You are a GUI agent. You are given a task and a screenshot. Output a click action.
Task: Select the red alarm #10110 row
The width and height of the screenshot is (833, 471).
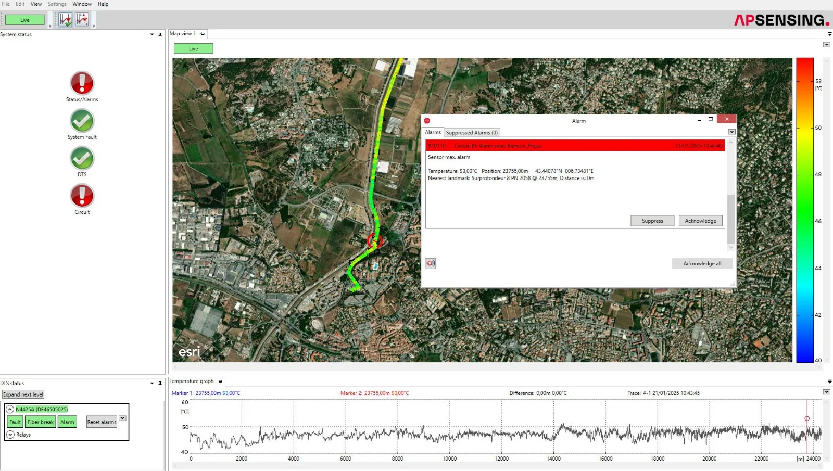click(x=575, y=146)
